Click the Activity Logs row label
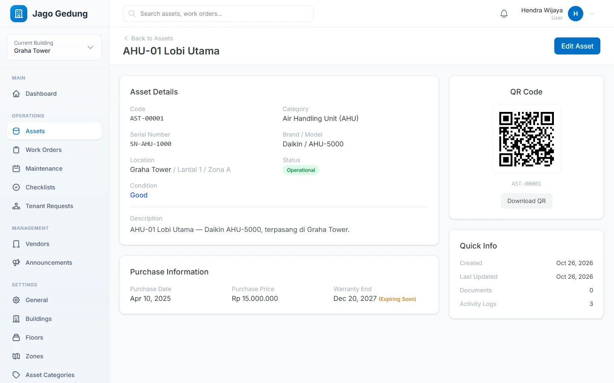 [x=478, y=304]
